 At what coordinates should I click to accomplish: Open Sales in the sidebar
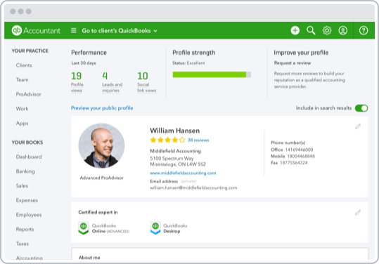coord(22,186)
